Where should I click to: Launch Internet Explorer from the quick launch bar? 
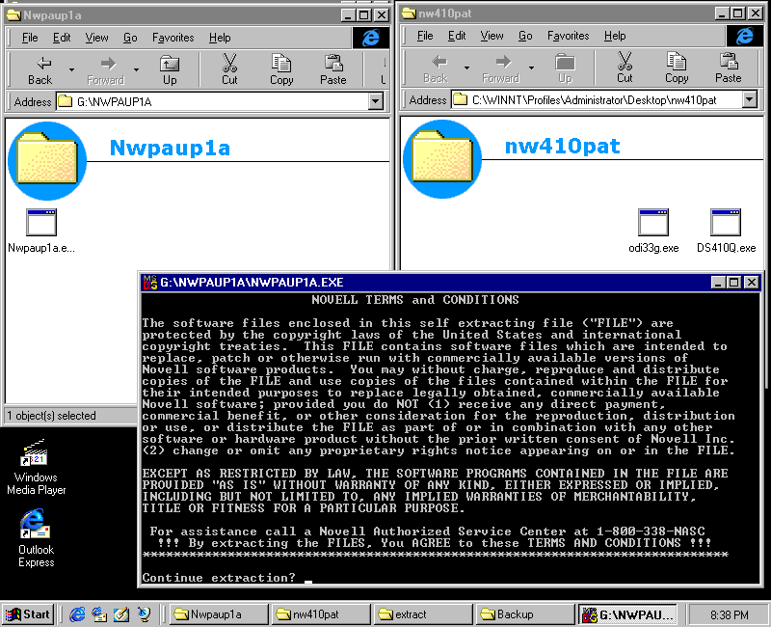[77, 614]
